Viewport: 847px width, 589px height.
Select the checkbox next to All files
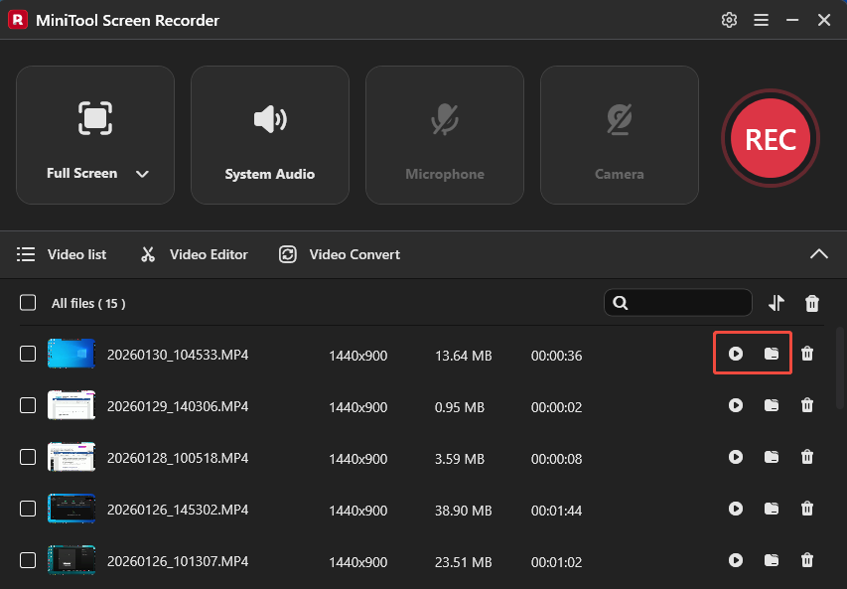click(27, 302)
